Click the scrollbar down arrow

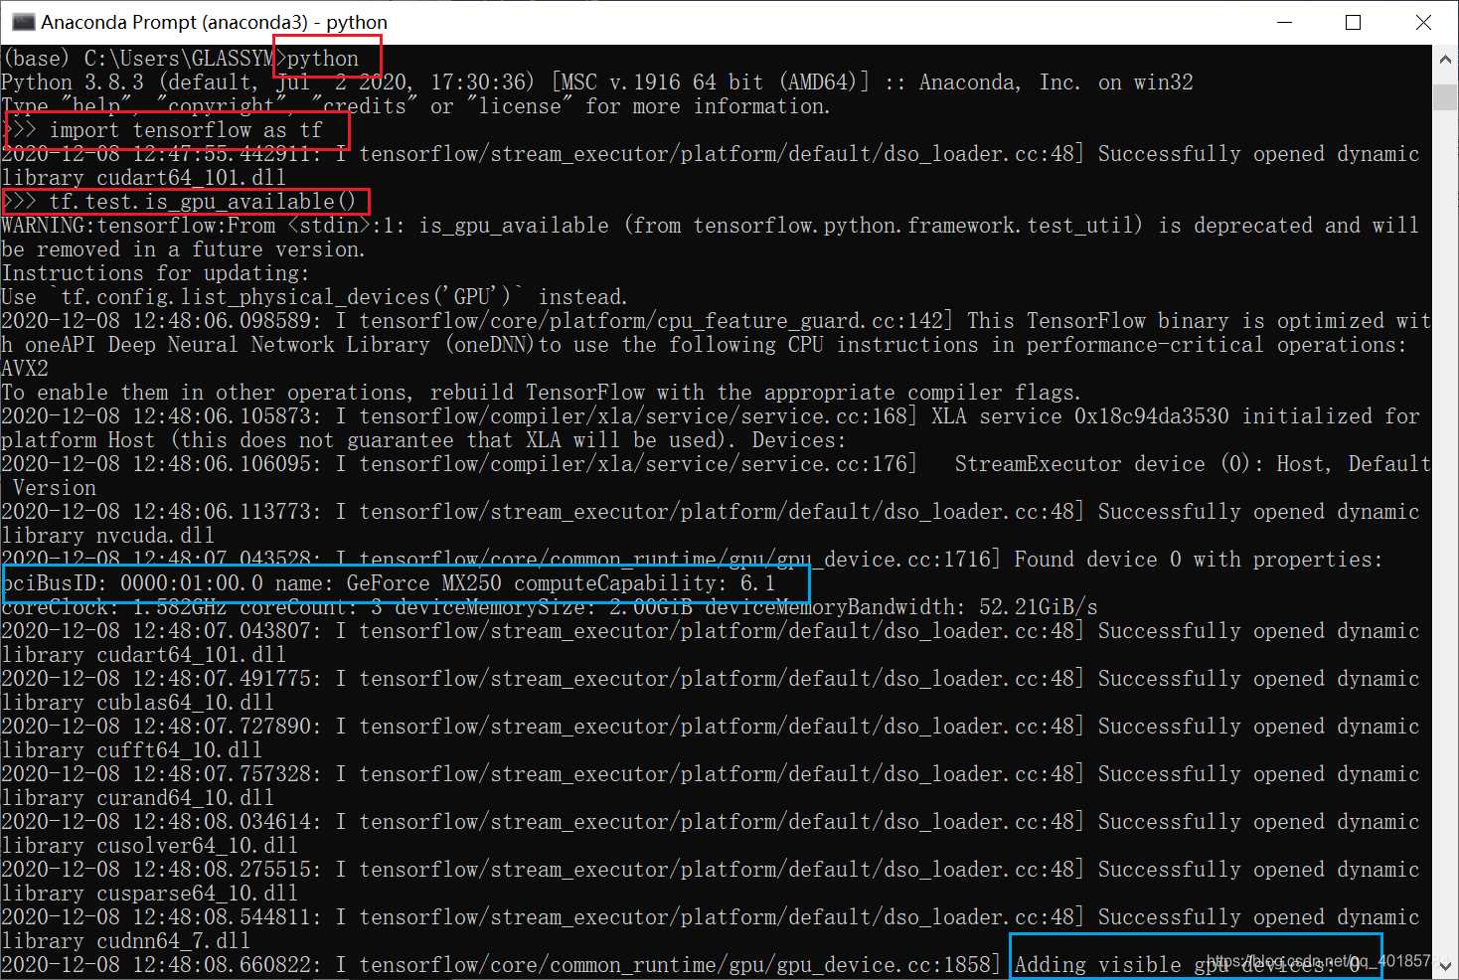click(x=1445, y=966)
